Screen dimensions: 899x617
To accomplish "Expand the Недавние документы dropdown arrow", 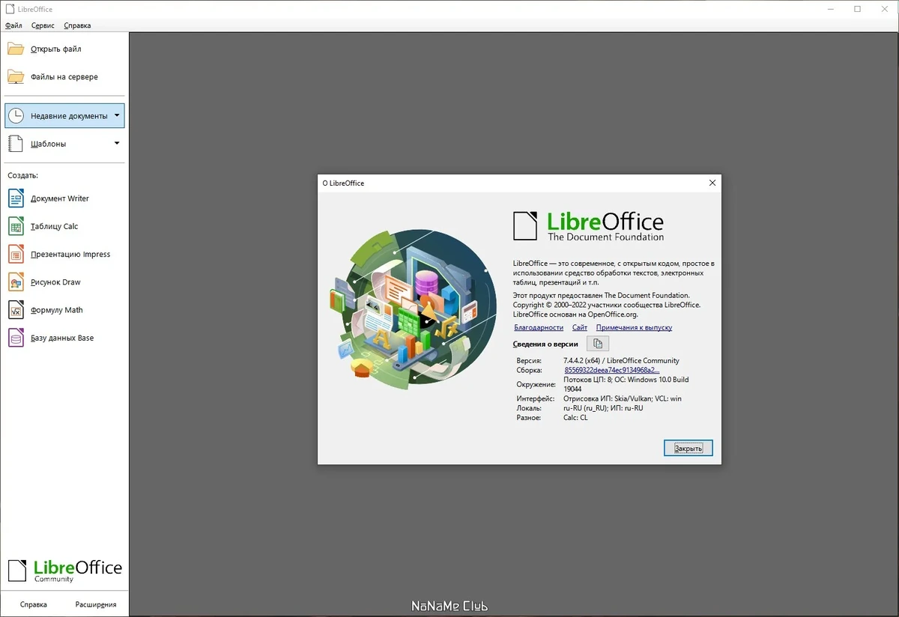I will [x=117, y=115].
